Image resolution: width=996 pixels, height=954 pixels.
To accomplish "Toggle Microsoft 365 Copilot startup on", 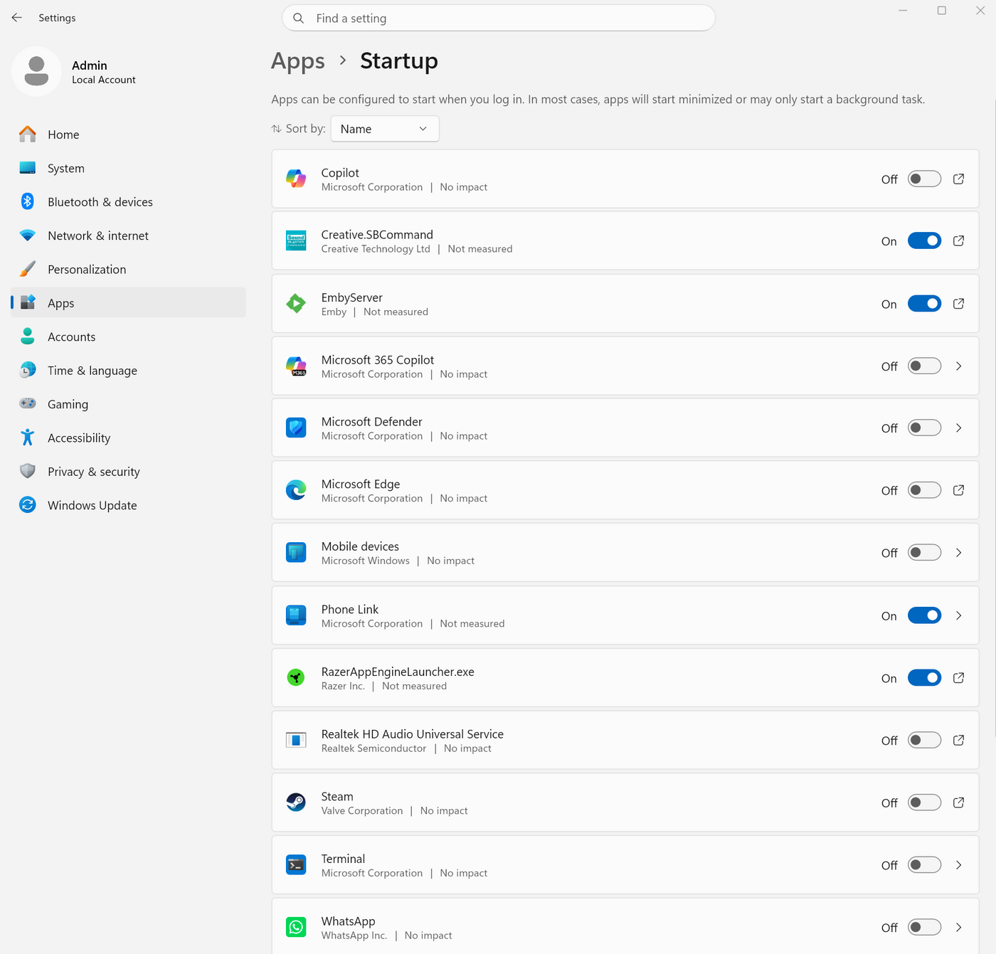I will [924, 366].
